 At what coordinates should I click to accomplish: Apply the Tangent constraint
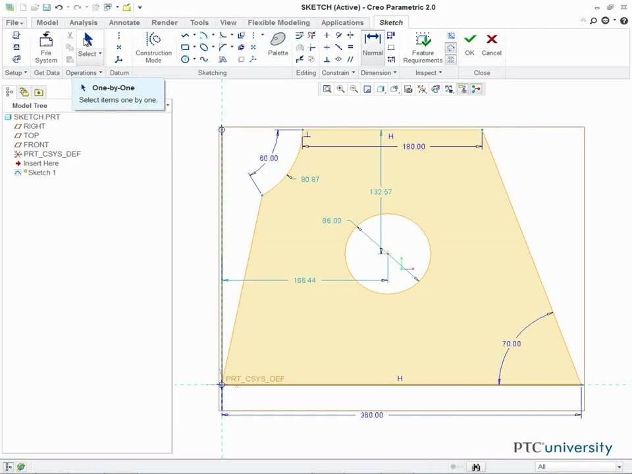coord(338,36)
